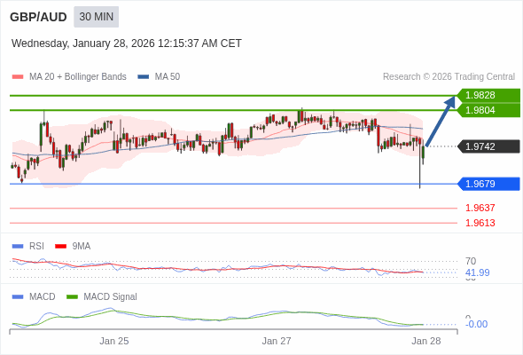Click the RSI 70 level label
Viewport: 523px width, 355px height.
click(471, 261)
